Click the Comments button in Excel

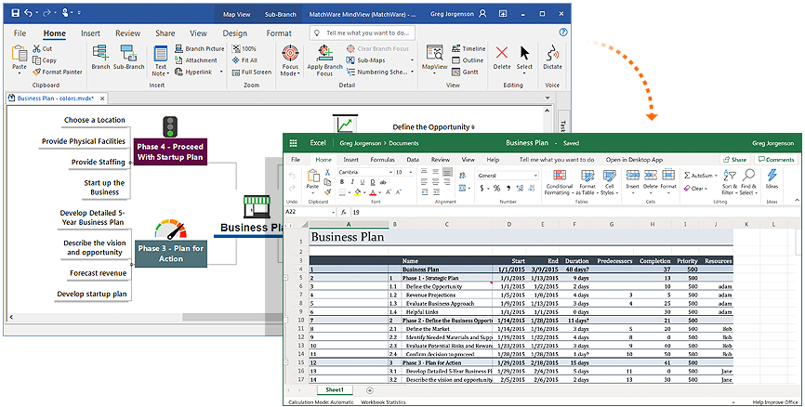[775, 160]
